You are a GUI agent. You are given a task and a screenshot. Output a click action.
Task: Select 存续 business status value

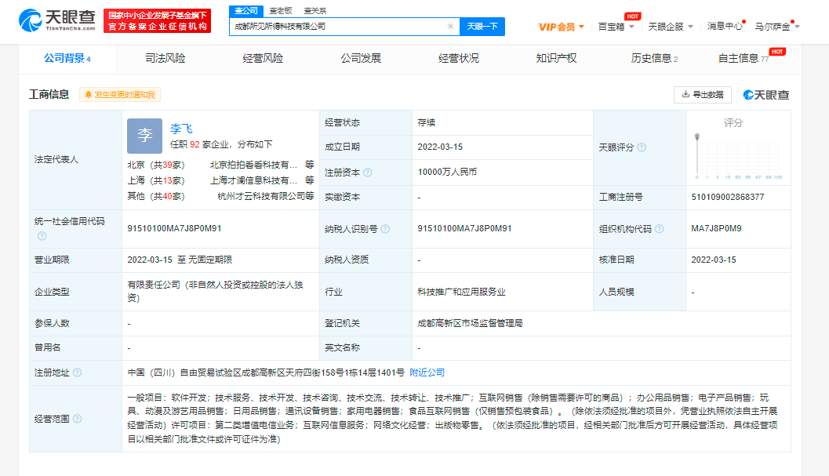coord(426,122)
